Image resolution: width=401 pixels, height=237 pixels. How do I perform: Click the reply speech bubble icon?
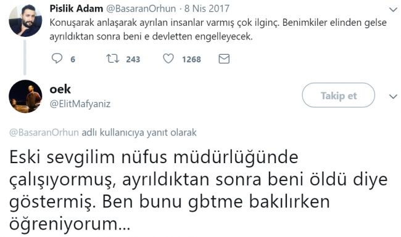[x=57, y=58]
